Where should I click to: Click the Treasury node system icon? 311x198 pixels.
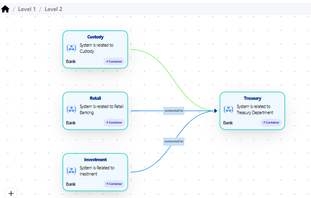tap(228, 110)
